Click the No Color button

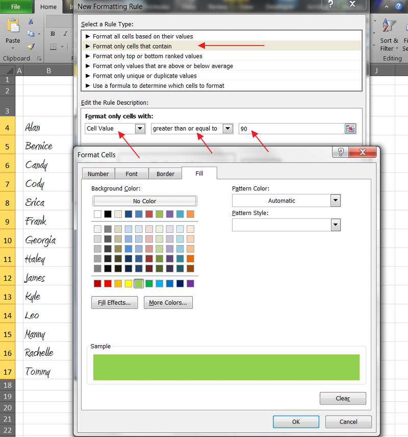pos(144,201)
